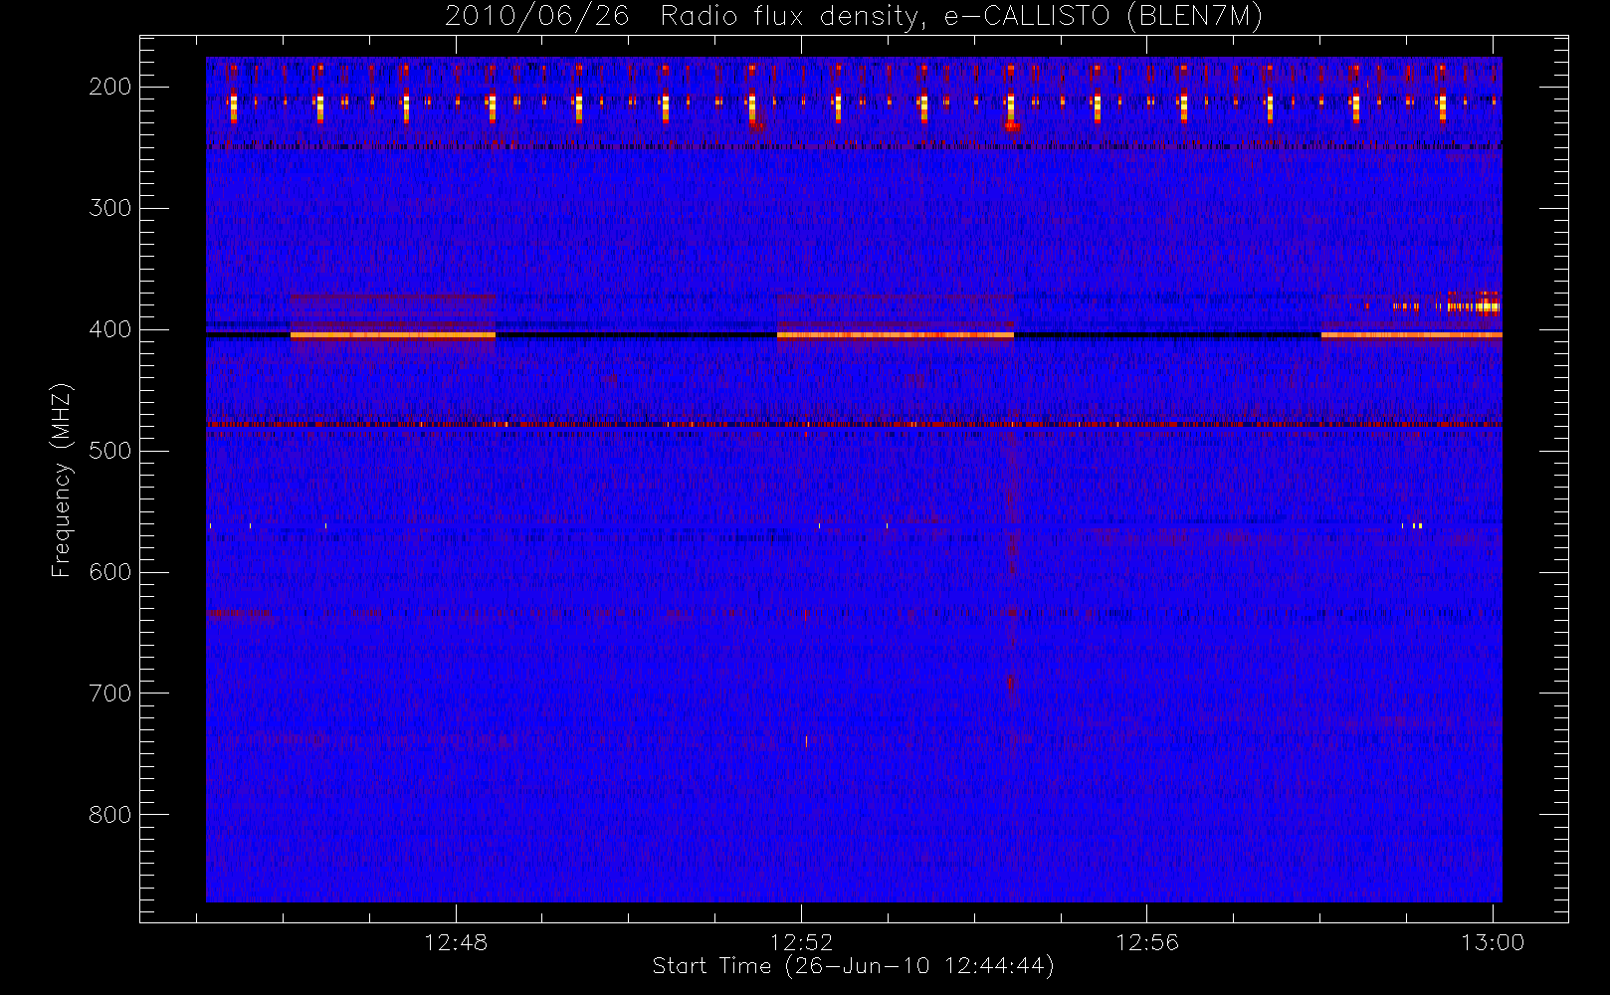Click the Frequency (MHZ) axis title
The width and height of the screenshot is (1610, 995).
(x=62, y=480)
